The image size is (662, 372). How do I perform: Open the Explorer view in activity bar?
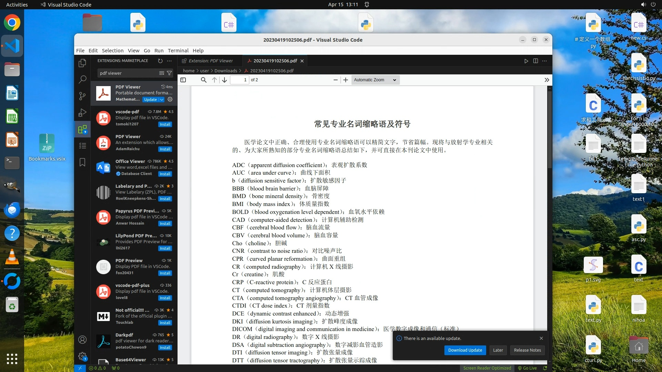(82, 63)
